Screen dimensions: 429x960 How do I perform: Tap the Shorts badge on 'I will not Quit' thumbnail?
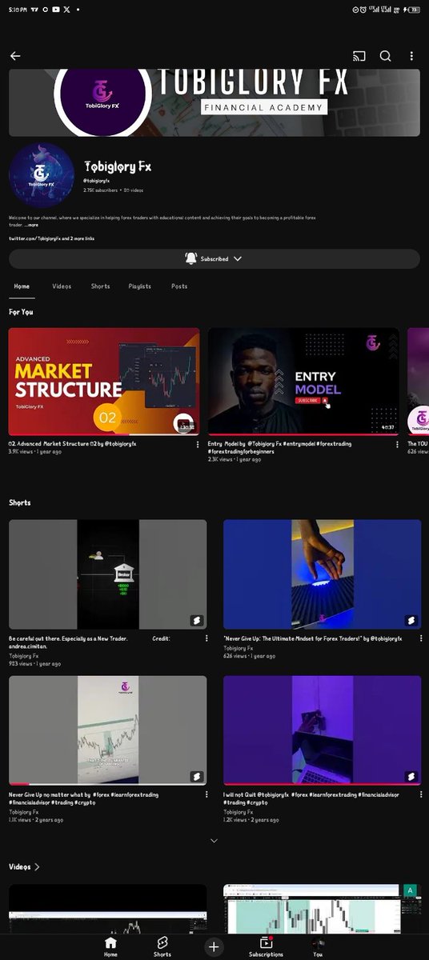pyautogui.click(x=411, y=776)
